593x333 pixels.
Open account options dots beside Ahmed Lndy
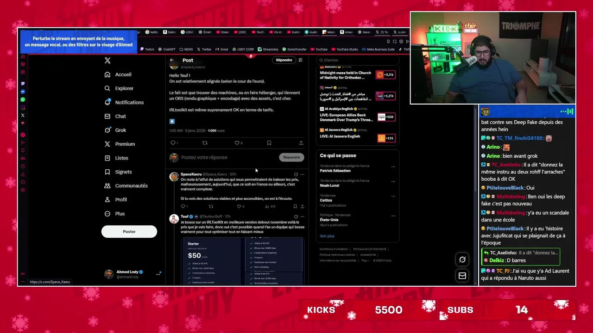[x=158, y=274]
